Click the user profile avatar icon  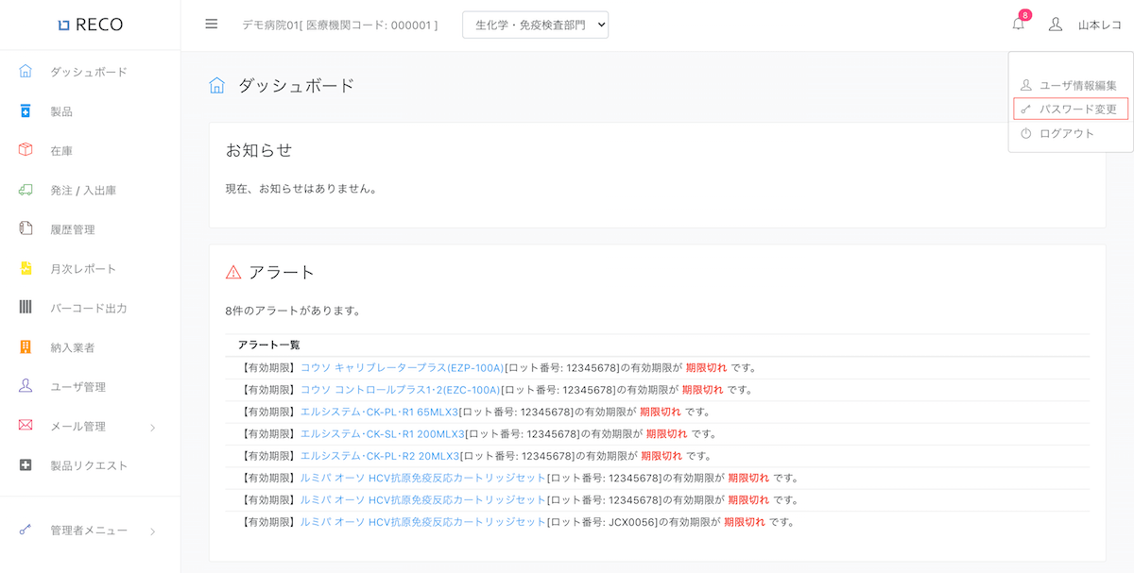(x=1056, y=25)
